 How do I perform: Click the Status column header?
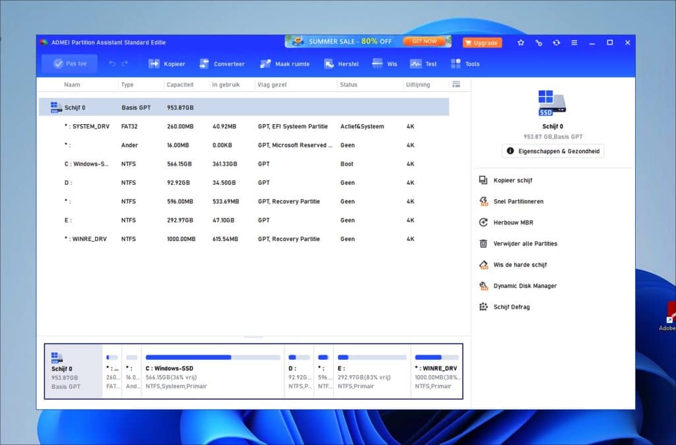(349, 85)
